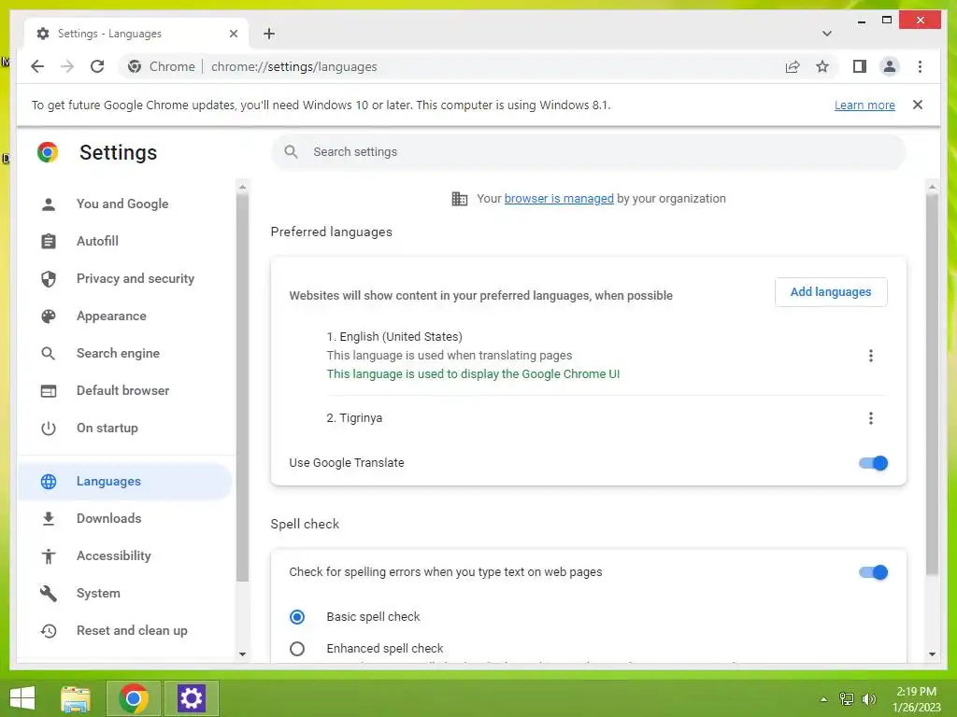This screenshot has width=957, height=717.
Task: Click the sidebar scroll up arrow
Action: [x=242, y=187]
